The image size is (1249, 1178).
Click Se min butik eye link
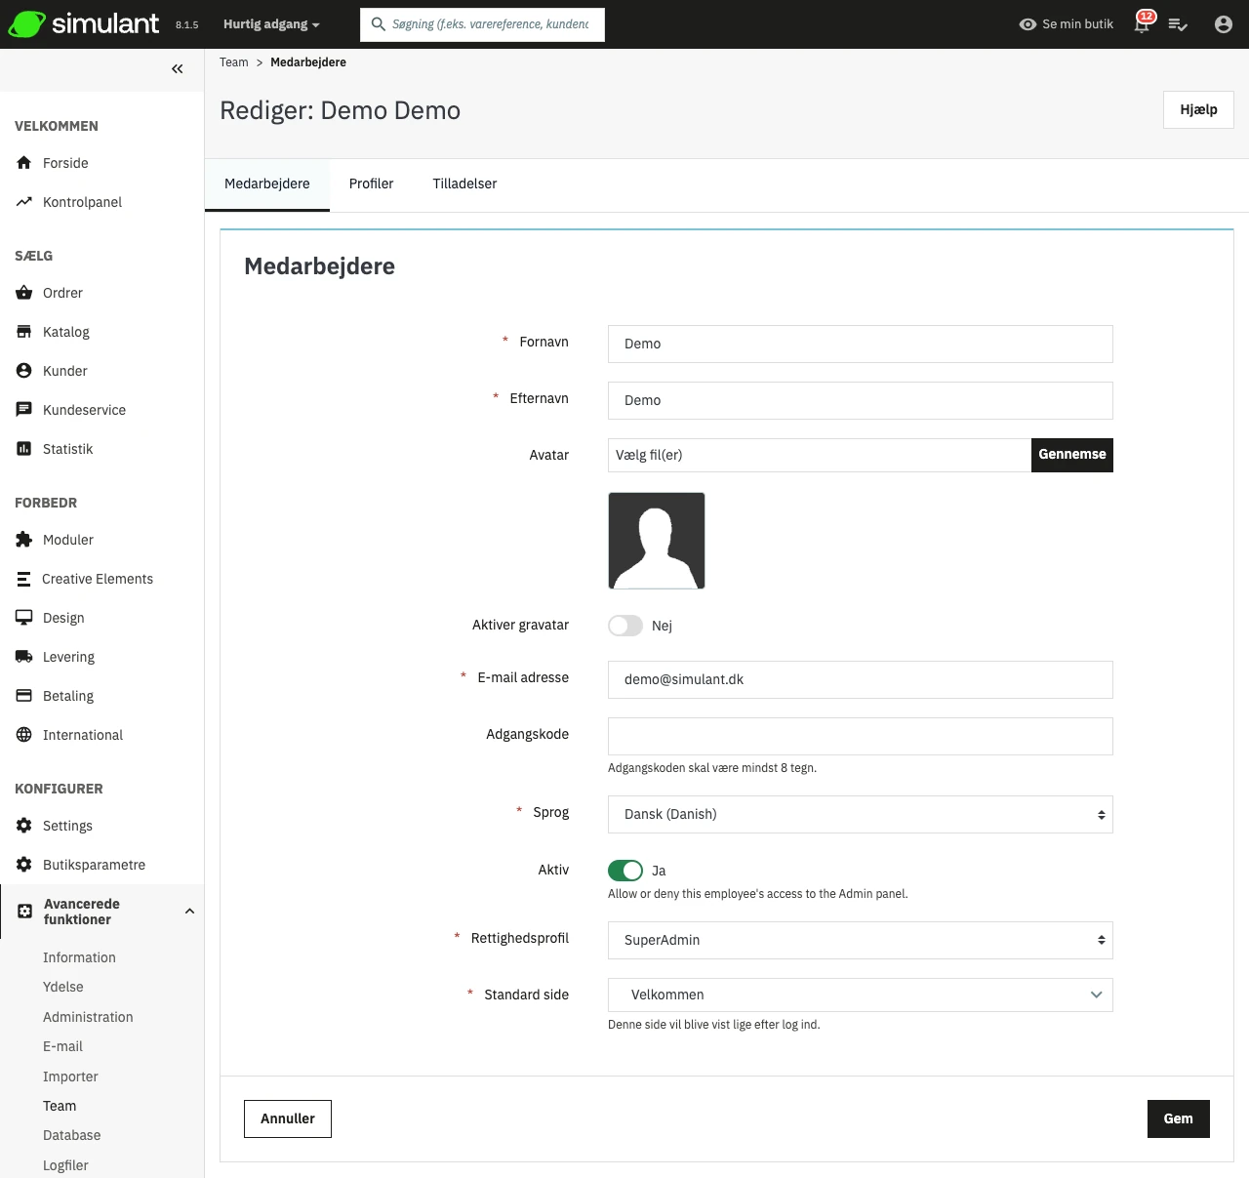(1066, 24)
